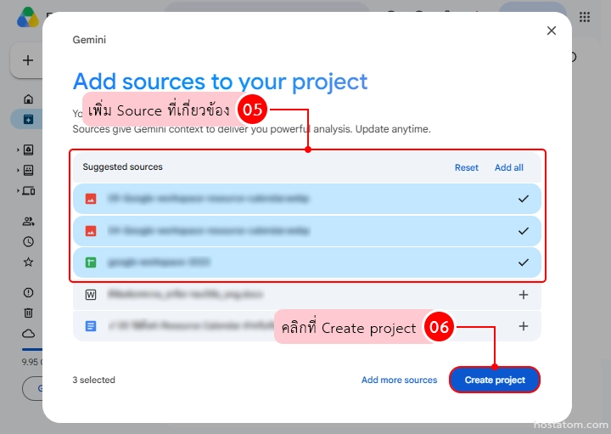Click the first red image file icon
Viewport: 611px width, 434px height.
pos(91,199)
